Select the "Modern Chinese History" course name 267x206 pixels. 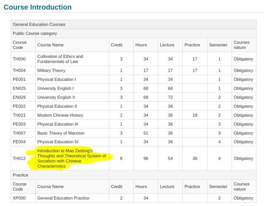pos(60,115)
